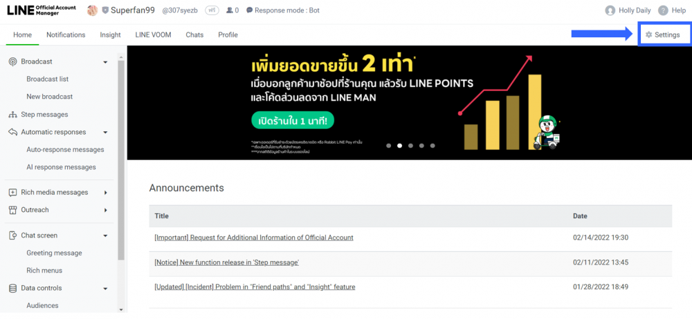Open Auto-response messages

65,150
